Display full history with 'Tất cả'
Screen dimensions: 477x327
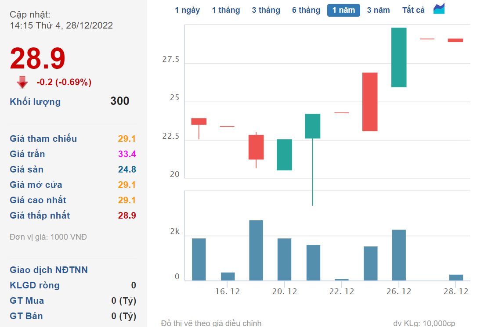click(x=413, y=10)
